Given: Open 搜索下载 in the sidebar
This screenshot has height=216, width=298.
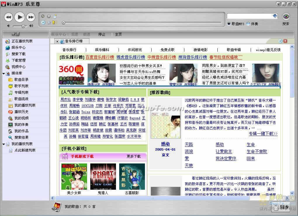Looking at the screenshot, I should click(18, 54).
